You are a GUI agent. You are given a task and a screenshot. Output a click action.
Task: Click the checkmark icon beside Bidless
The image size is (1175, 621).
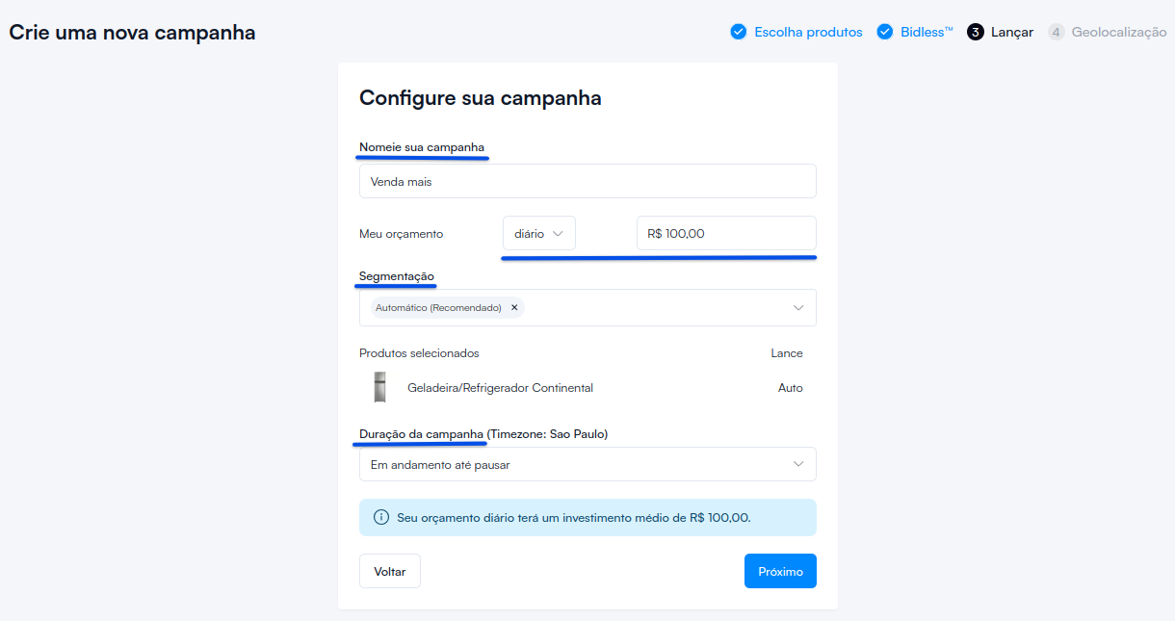tap(885, 31)
